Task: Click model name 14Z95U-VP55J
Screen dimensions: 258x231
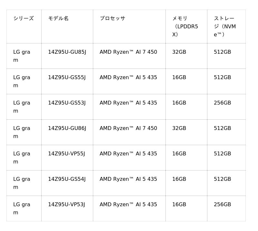Action: (66, 154)
